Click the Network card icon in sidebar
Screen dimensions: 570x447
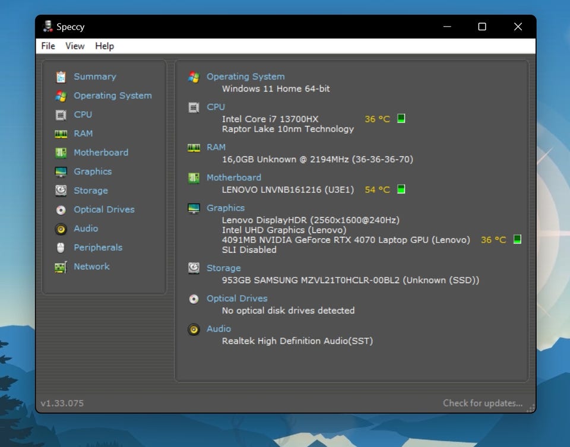(x=61, y=267)
